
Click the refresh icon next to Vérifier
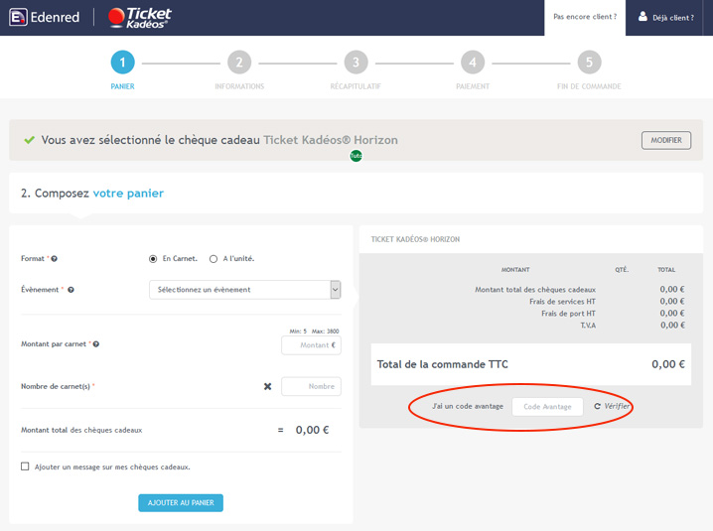point(598,406)
